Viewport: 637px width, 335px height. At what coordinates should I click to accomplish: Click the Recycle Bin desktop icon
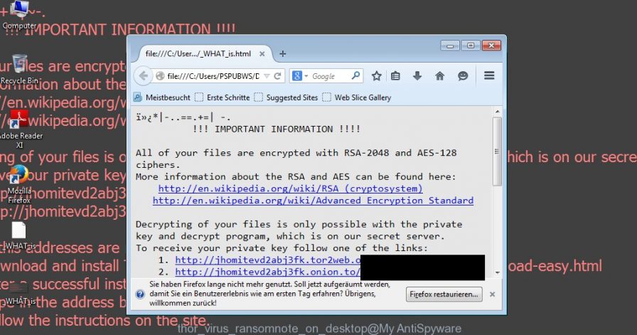19,69
